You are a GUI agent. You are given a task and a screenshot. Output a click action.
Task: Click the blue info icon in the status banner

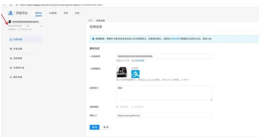coord(93,39)
